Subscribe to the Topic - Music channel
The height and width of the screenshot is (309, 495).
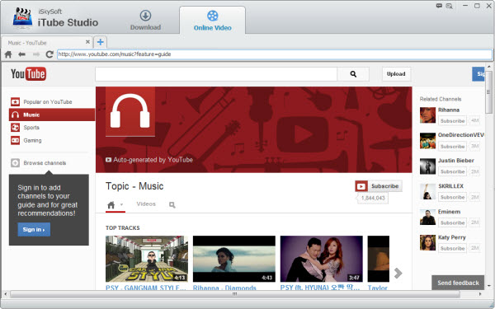(379, 186)
